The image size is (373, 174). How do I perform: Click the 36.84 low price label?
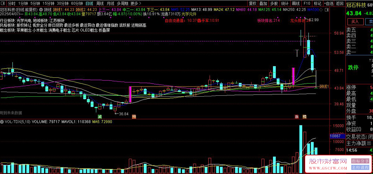(x=123, y=114)
